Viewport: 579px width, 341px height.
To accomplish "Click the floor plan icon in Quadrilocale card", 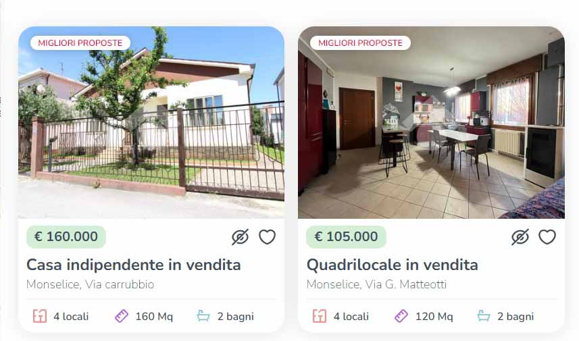I will [x=320, y=316].
